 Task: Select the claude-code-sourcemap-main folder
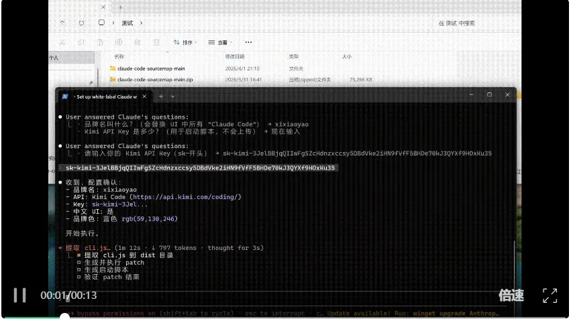pyautogui.click(x=151, y=68)
